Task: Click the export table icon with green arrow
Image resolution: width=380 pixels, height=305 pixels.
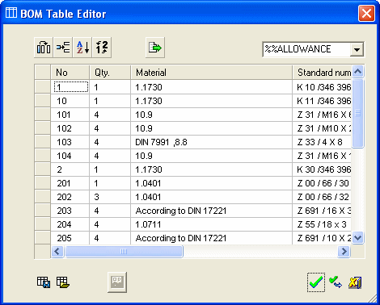Action: 155,48
